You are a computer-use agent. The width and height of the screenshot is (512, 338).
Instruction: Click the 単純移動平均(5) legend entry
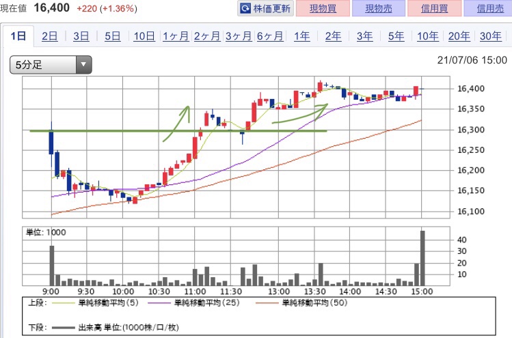pos(95,303)
